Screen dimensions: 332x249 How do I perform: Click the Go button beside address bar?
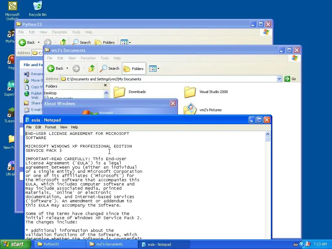point(290,79)
